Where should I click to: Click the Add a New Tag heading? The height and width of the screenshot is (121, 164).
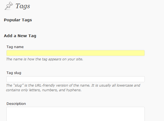[20, 36]
